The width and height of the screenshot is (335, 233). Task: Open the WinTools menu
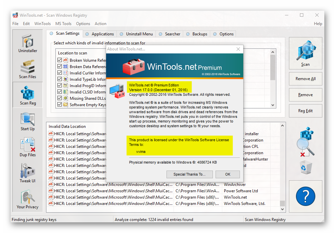pos(42,23)
